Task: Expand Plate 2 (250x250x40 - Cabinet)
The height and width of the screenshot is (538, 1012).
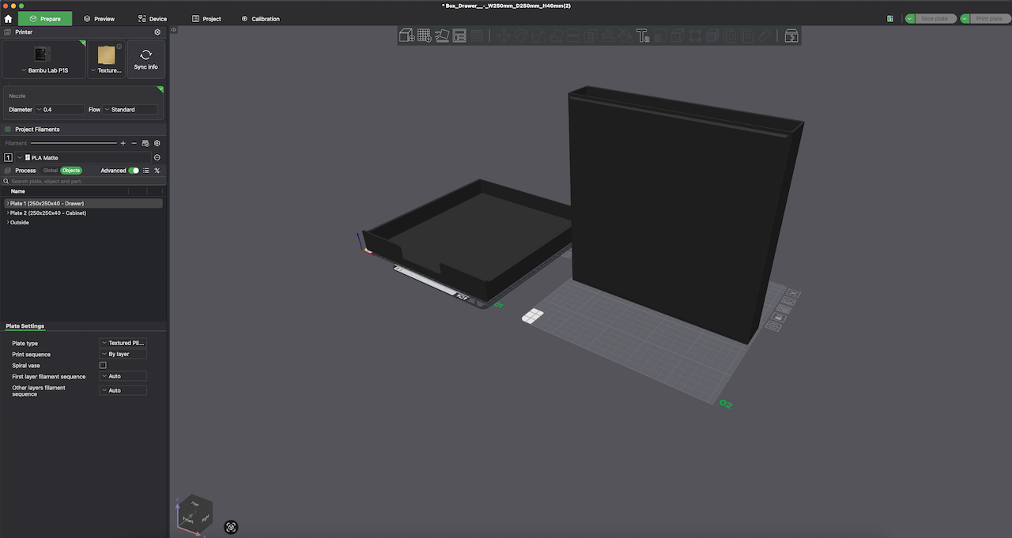Action: pos(8,213)
